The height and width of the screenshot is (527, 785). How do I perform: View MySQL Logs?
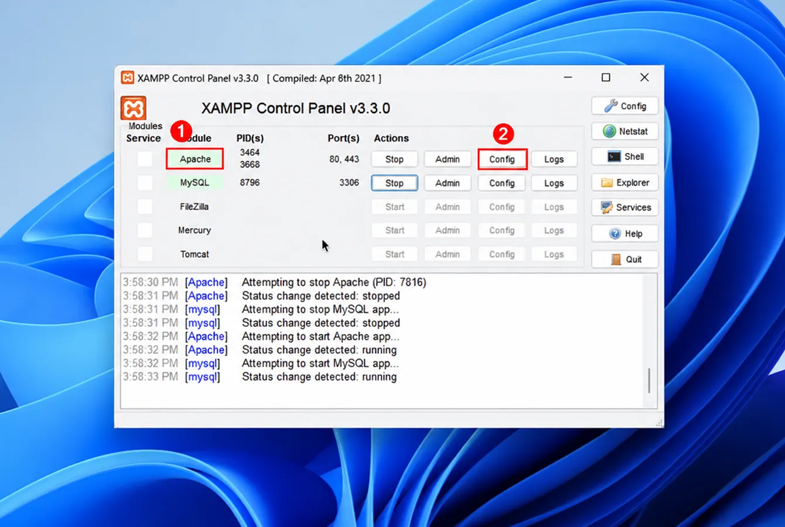pyautogui.click(x=554, y=183)
